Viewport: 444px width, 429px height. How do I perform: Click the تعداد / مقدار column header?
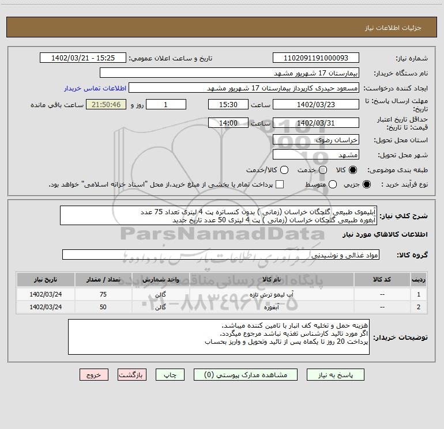click(x=103, y=279)
